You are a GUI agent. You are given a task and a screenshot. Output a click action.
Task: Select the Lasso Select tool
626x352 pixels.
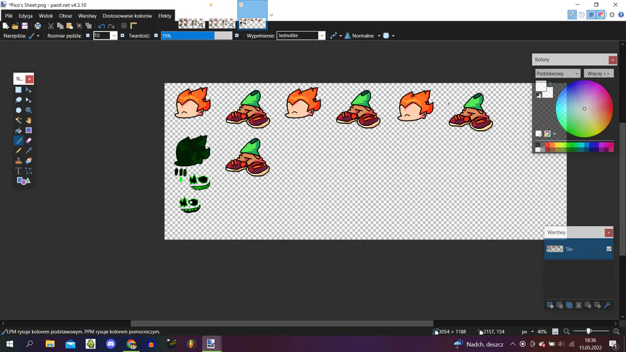(x=18, y=99)
